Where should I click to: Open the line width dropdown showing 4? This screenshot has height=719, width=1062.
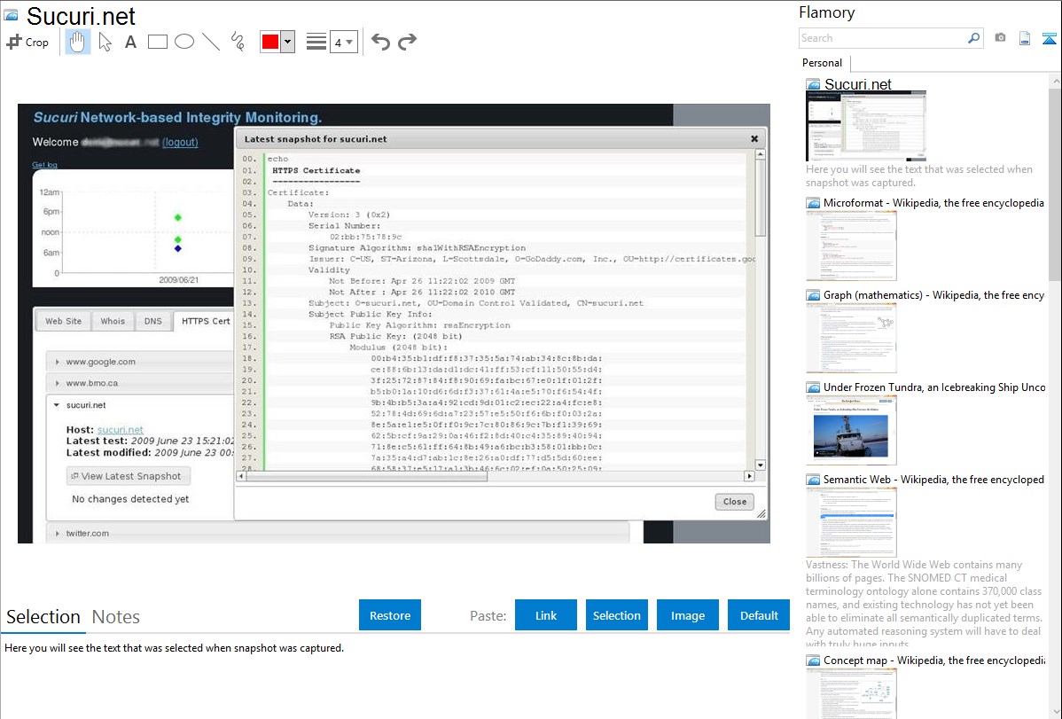click(343, 42)
